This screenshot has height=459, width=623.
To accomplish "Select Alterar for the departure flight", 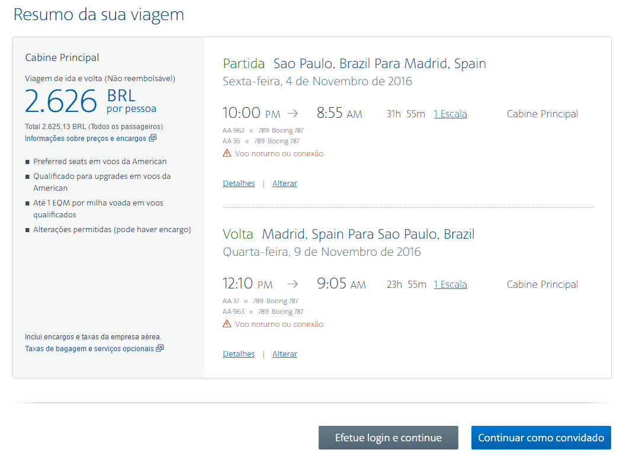I will click(x=284, y=183).
